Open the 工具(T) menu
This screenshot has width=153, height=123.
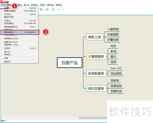(43, 5)
